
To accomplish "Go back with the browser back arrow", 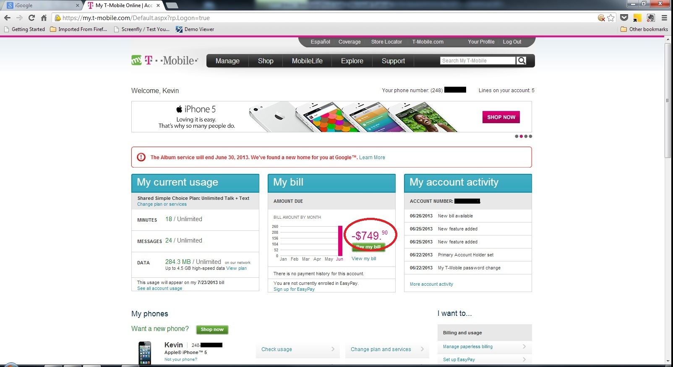I will 7,18.
